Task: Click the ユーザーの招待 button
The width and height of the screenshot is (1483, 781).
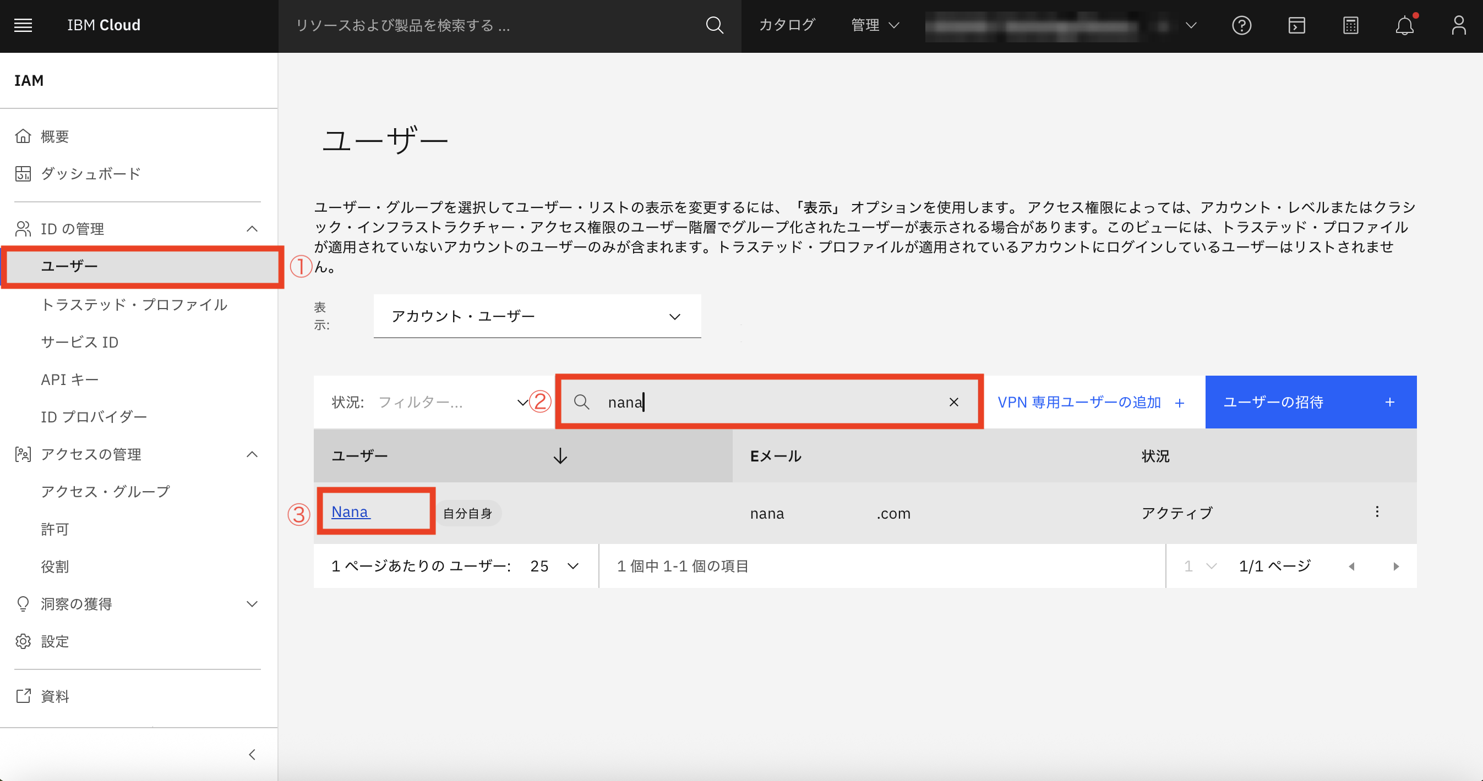Action: [x=1311, y=402]
